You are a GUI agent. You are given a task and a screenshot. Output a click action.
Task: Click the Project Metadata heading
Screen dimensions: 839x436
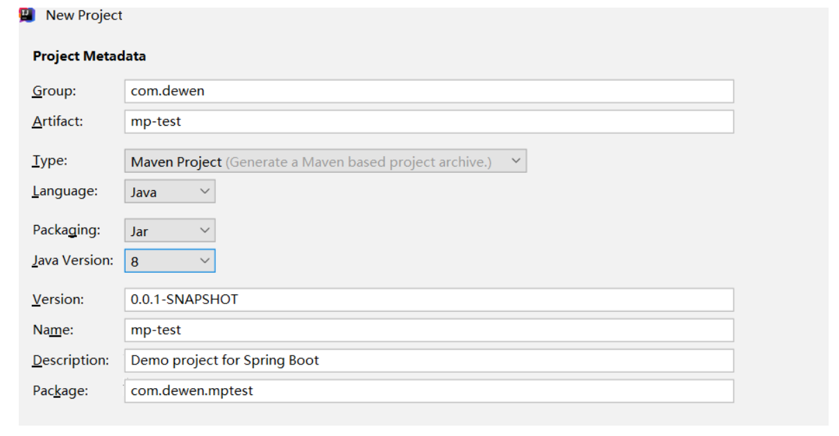coord(89,56)
